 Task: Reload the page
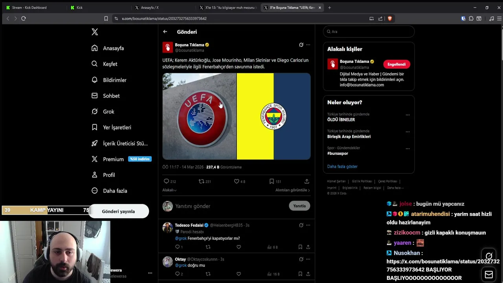[24, 18]
